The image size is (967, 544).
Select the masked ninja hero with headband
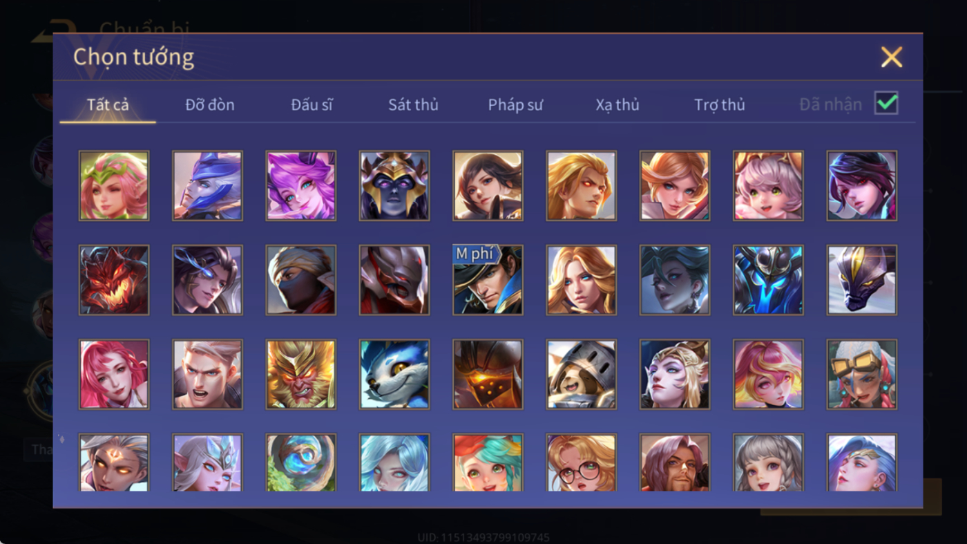(301, 280)
